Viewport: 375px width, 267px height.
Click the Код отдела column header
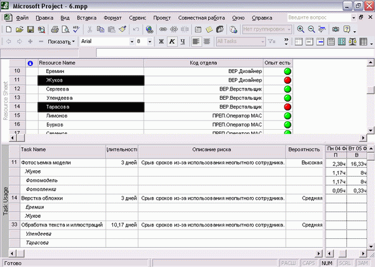click(x=203, y=63)
